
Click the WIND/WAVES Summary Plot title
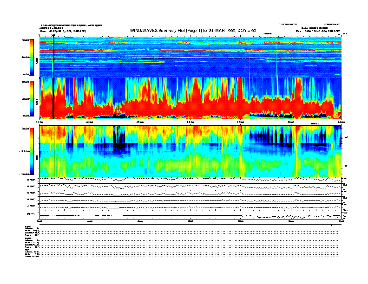click(x=193, y=31)
